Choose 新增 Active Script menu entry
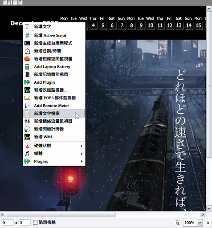Viewport: 212px width, 228px height. [x=54, y=36]
